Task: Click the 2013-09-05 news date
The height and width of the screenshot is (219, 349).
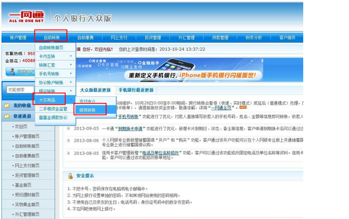Action: (x=86, y=129)
